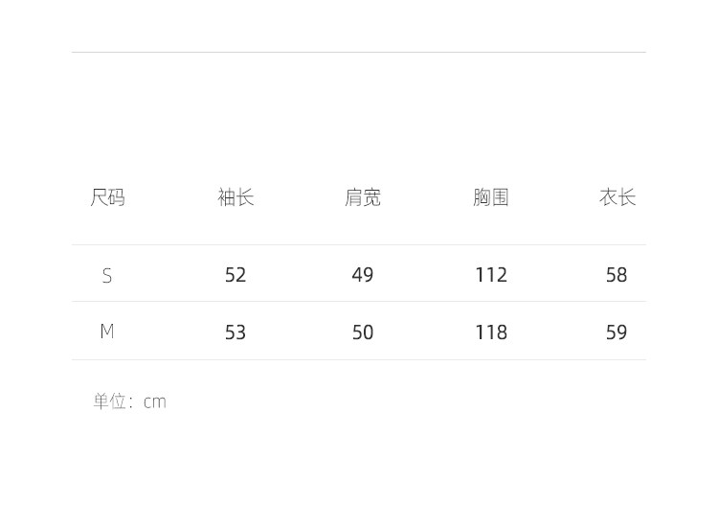Click the 尺码 size column header
The width and height of the screenshot is (718, 527).
tap(107, 197)
